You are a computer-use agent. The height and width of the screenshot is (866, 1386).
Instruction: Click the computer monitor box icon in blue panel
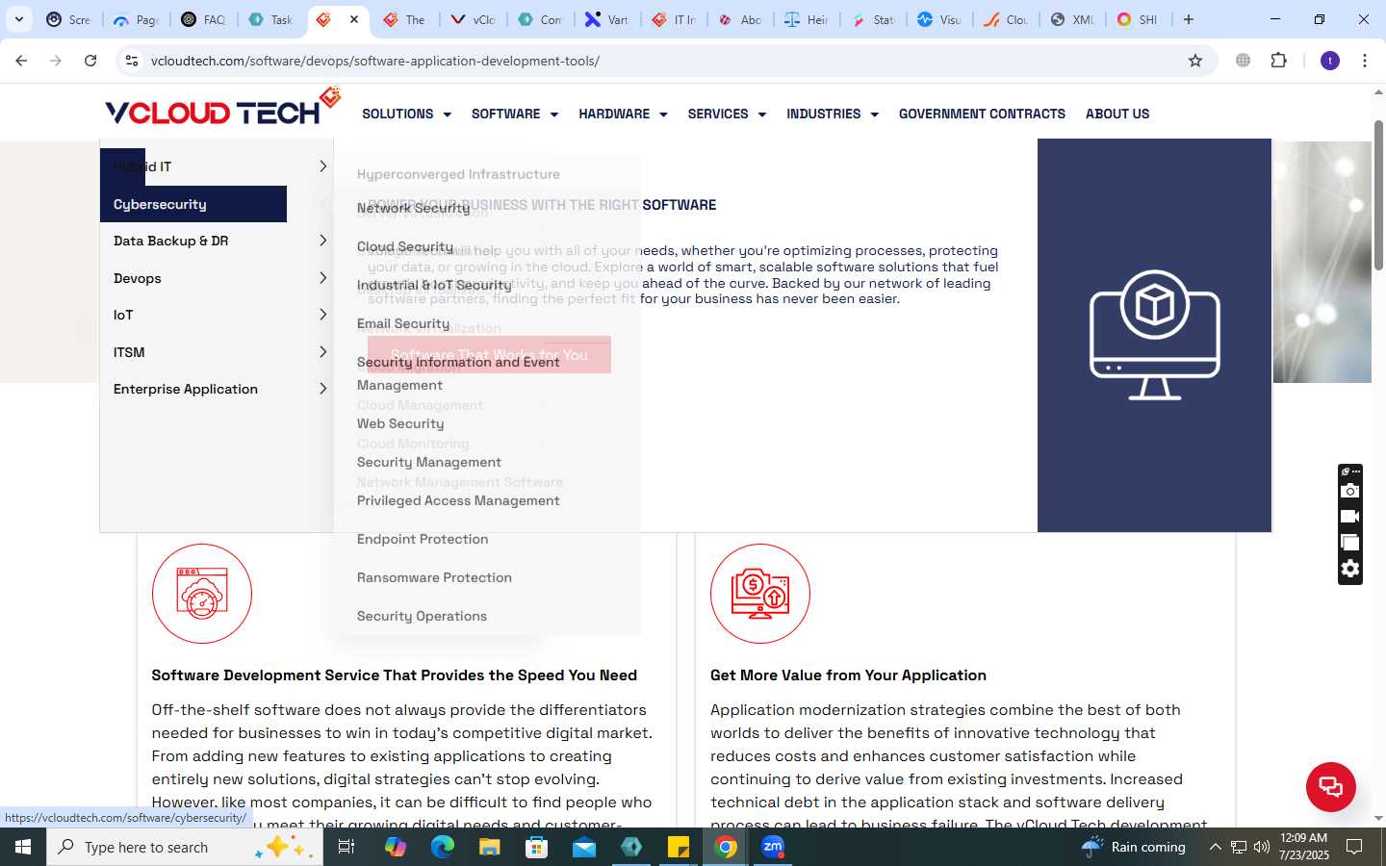pyautogui.click(x=1155, y=335)
